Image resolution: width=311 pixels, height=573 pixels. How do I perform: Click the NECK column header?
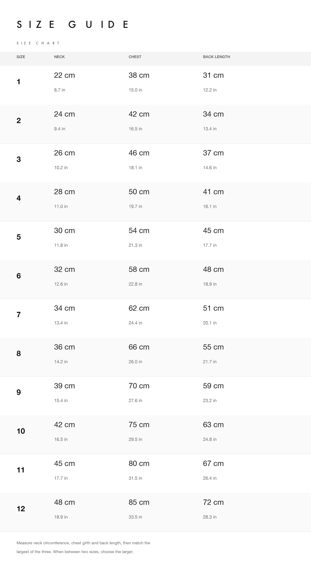[59, 57]
